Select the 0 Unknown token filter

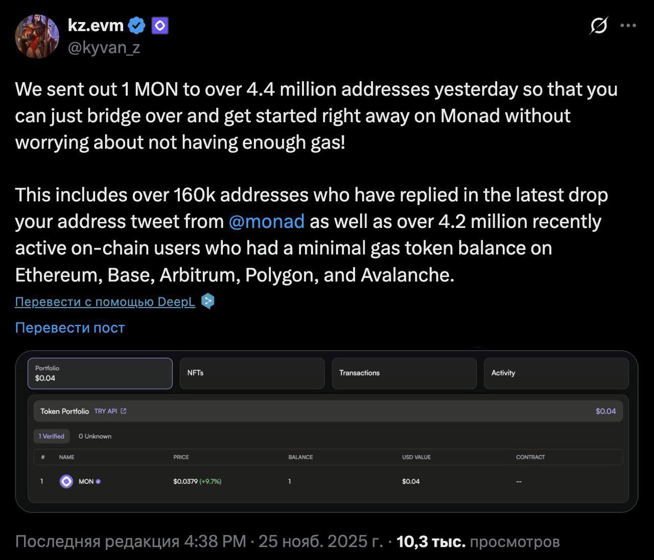95,436
